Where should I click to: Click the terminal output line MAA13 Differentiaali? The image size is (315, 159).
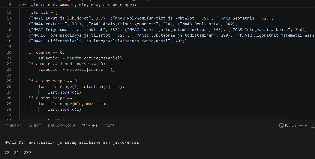pos(71,142)
